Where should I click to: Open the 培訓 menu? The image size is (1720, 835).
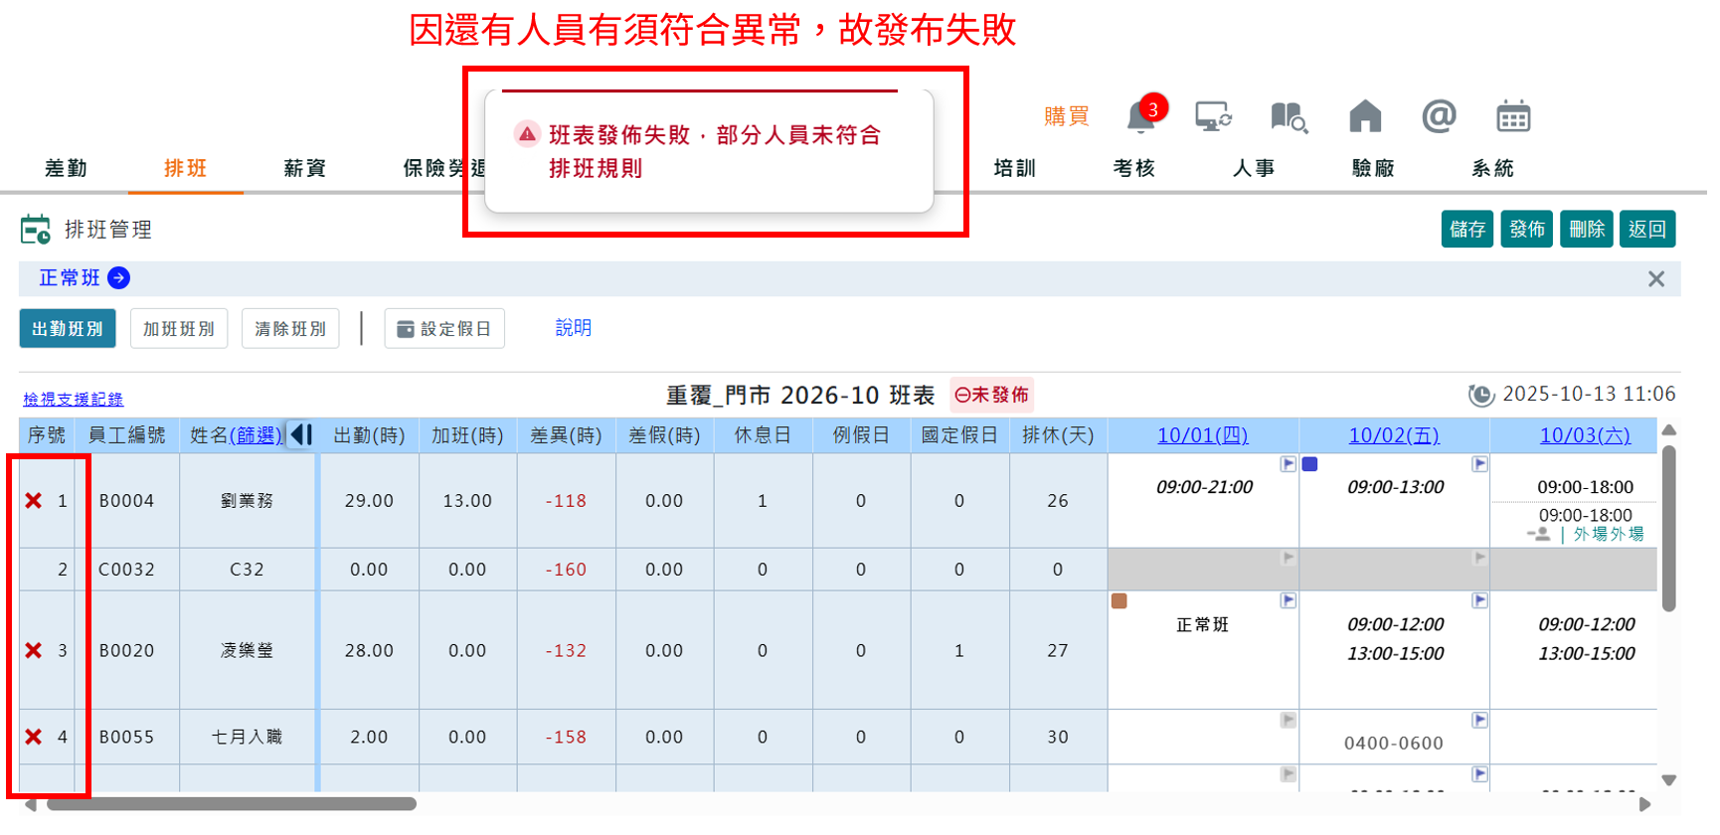coord(1015,169)
